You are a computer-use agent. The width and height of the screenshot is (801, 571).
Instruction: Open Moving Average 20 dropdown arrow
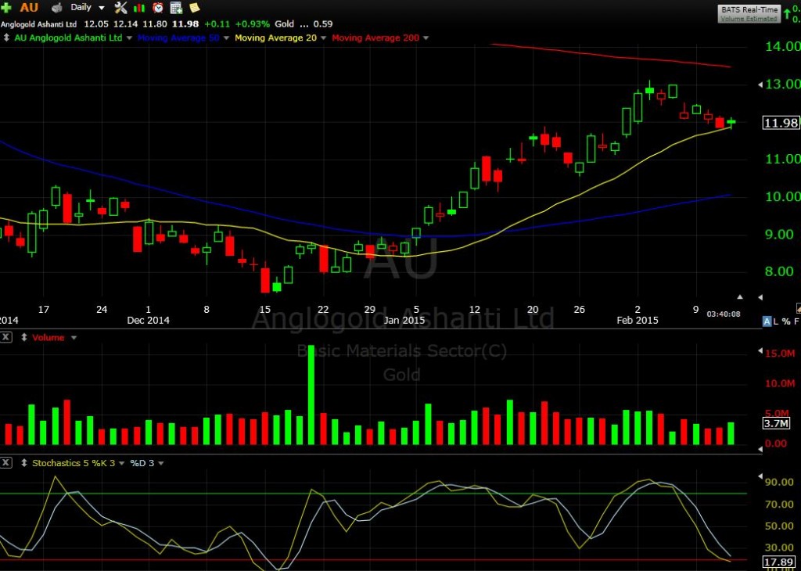323,38
